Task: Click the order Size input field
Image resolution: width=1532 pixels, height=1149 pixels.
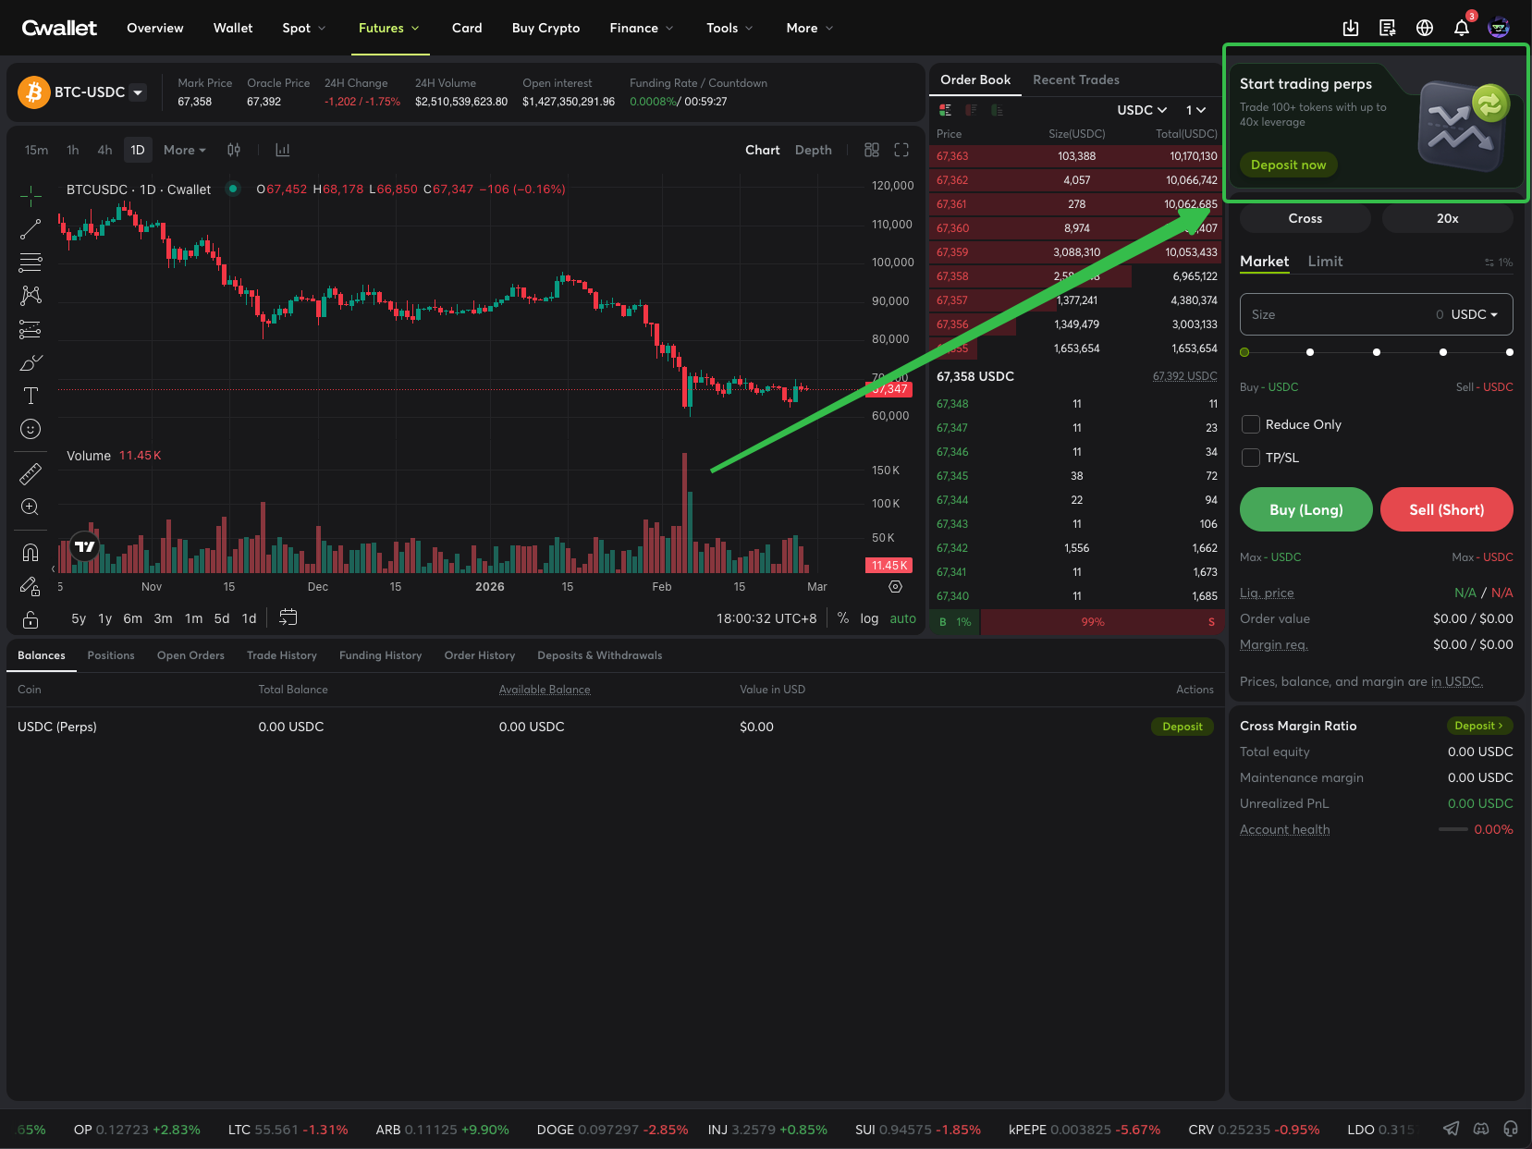Action: click(1336, 314)
